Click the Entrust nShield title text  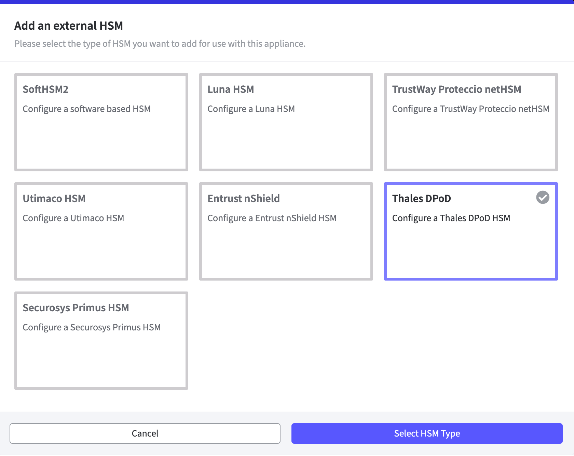click(x=243, y=199)
